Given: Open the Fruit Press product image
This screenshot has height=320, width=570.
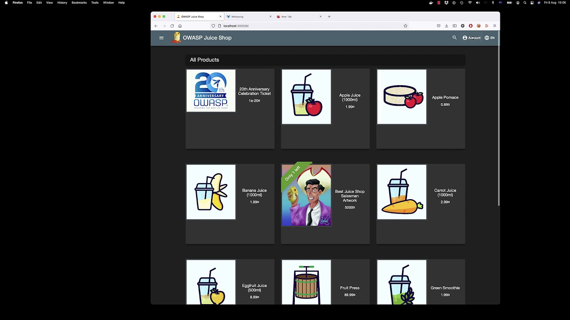Looking at the screenshot, I should pyautogui.click(x=306, y=283).
